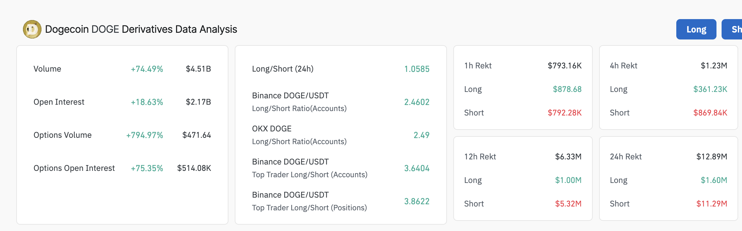Screen dimensions: 742x231
Task: Select the Open Interest row label
Action: [x=59, y=102]
